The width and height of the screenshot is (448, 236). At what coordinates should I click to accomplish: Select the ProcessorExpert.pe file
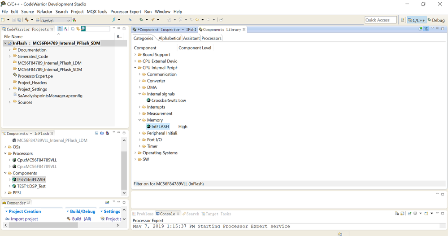35,76
